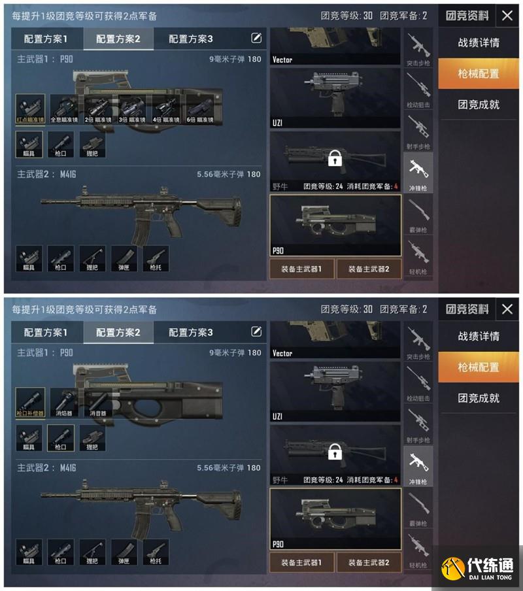Viewport: 523px width, 591px height.
Task: Select the 枪口补偿器 compensator attachment
Action: point(30,403)
